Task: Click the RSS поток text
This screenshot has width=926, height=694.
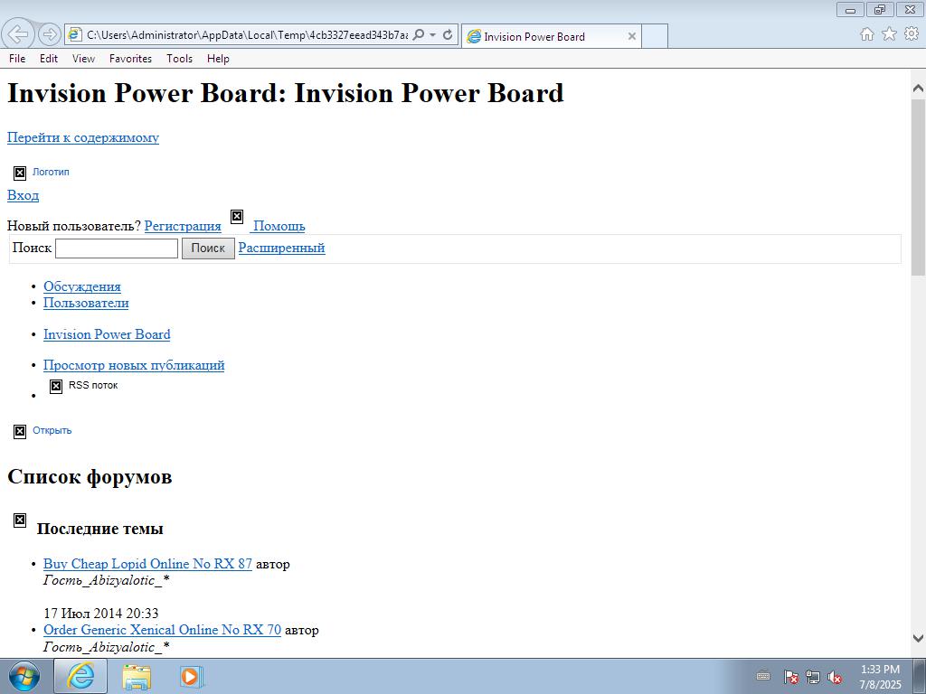Action: pos(93,385)
